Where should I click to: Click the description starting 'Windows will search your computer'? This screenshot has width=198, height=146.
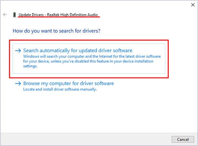[x=92, y=61]
